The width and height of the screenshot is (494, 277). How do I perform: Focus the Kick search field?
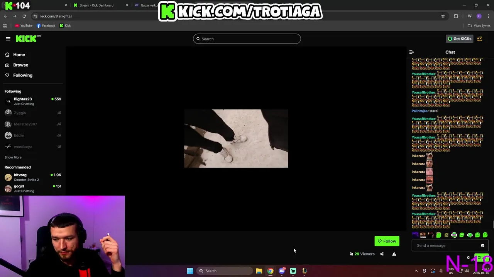point(247,39)
